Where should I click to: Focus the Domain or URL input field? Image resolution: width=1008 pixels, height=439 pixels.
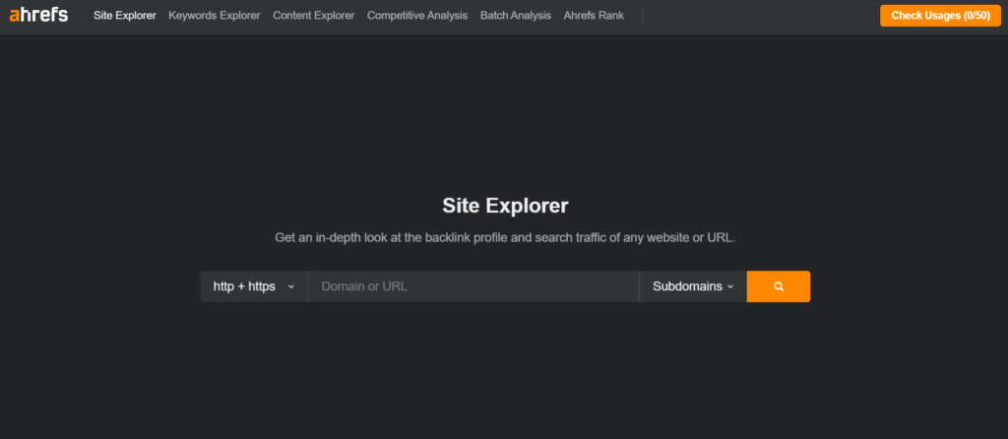(x=473, y=286)
